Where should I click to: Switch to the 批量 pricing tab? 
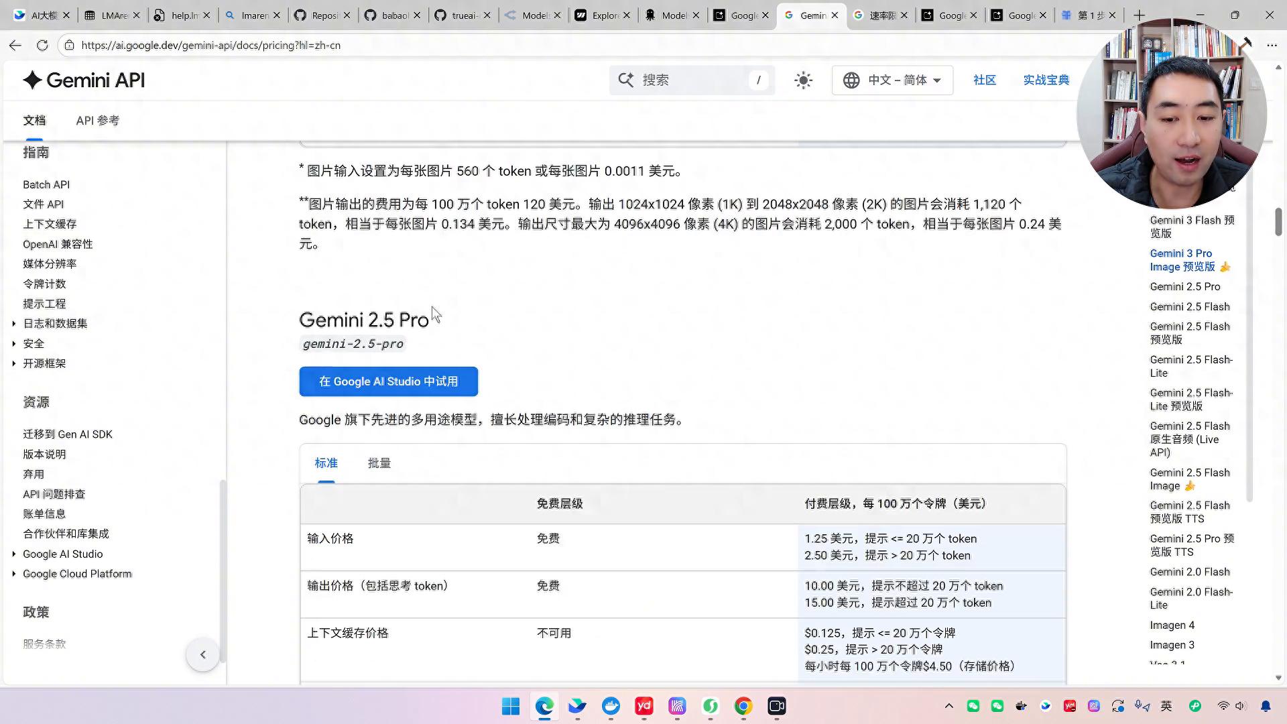[x=379, y=463]
